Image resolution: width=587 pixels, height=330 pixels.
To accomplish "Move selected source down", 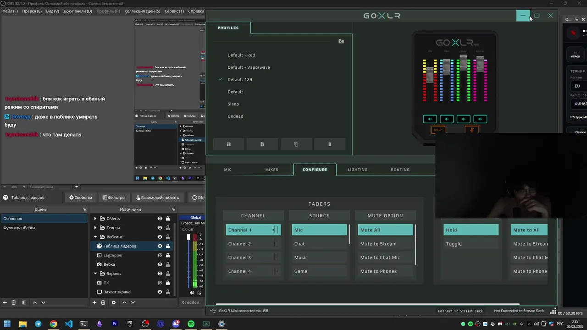I will pyautogui.click(x=133, y=302).
